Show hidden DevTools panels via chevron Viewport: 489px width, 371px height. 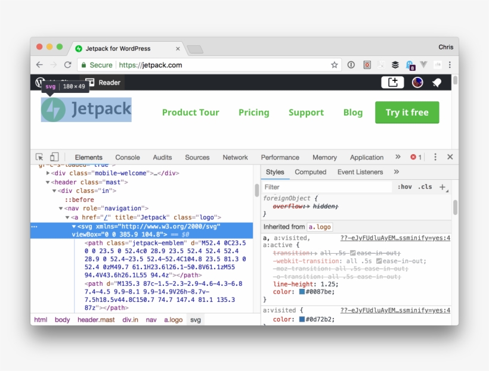[397, 157]
